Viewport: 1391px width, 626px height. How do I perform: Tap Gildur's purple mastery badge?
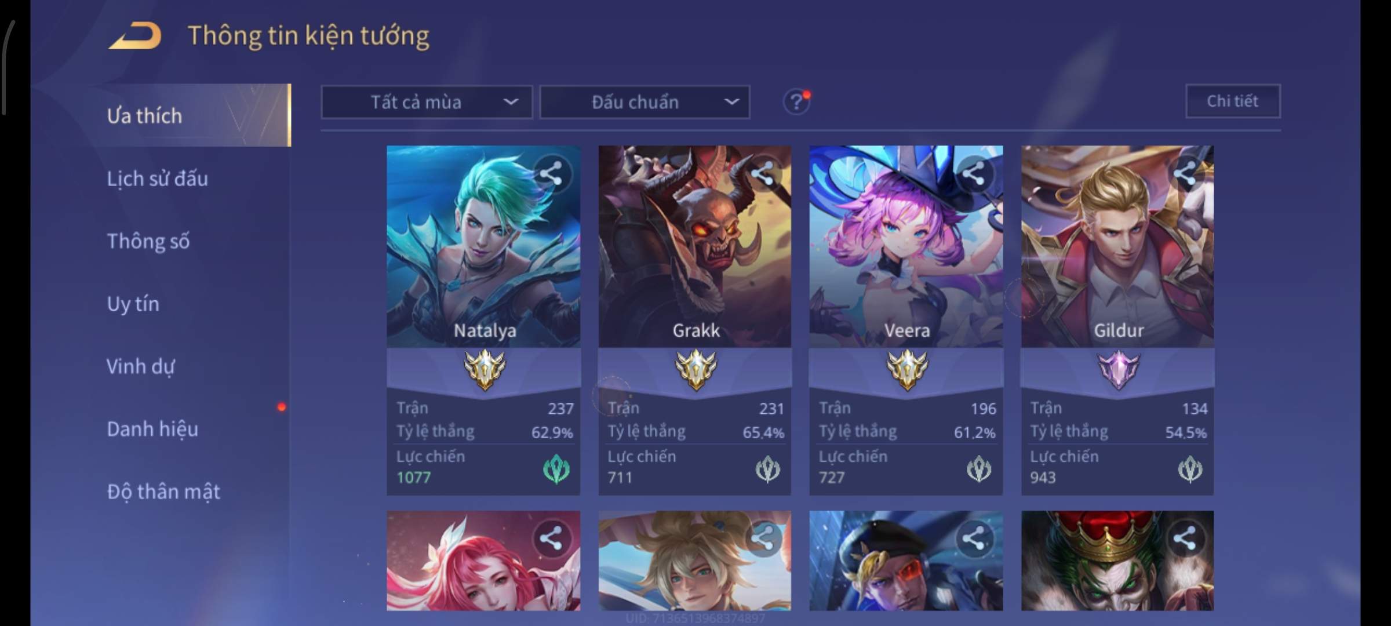coord(1118,370)
